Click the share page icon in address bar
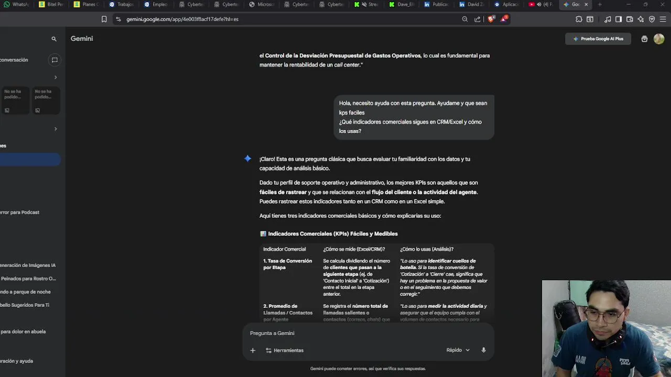Image resolution: width=671 pixels, height=377 pixels. [x=478, y=19]
